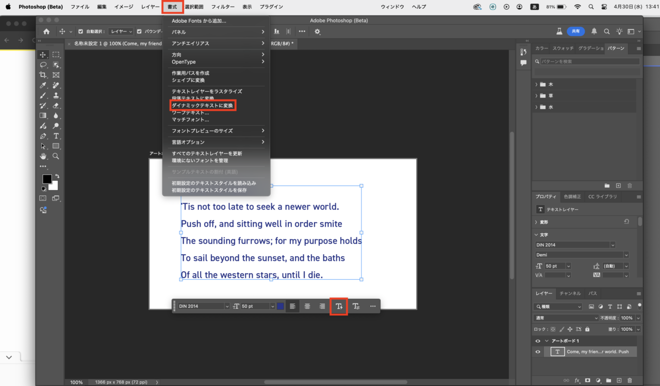Select the Clone Stamp tool
The image size is (660, 386).
56,95
